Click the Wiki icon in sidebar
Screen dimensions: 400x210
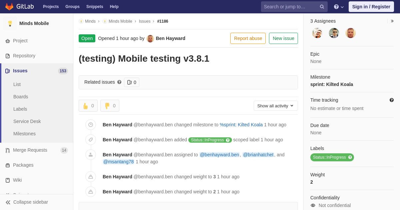[8, 180]
